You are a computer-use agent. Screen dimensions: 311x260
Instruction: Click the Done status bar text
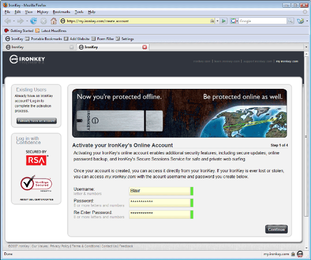[8, 254]
